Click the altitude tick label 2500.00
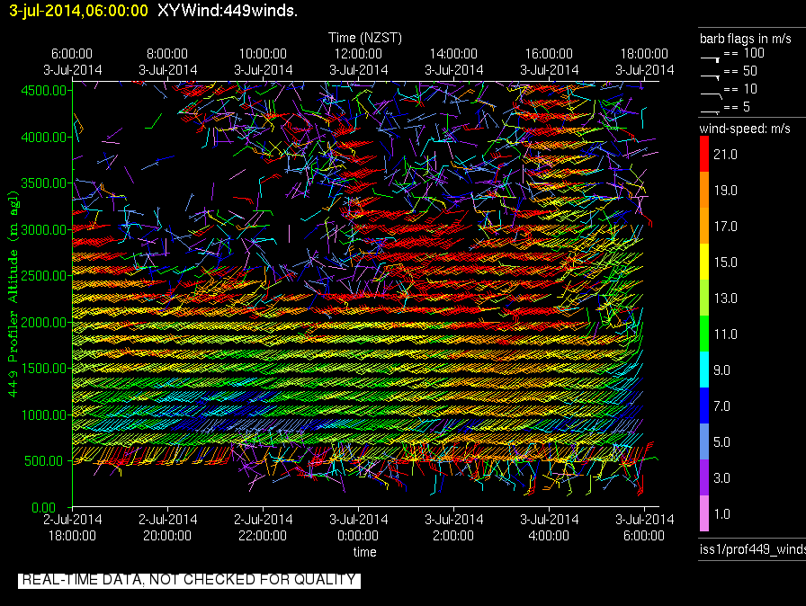 coord(44,276)
